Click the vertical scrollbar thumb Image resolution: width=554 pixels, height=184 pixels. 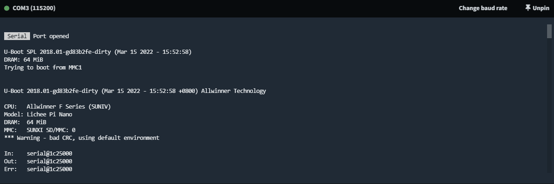pos(549,31)
